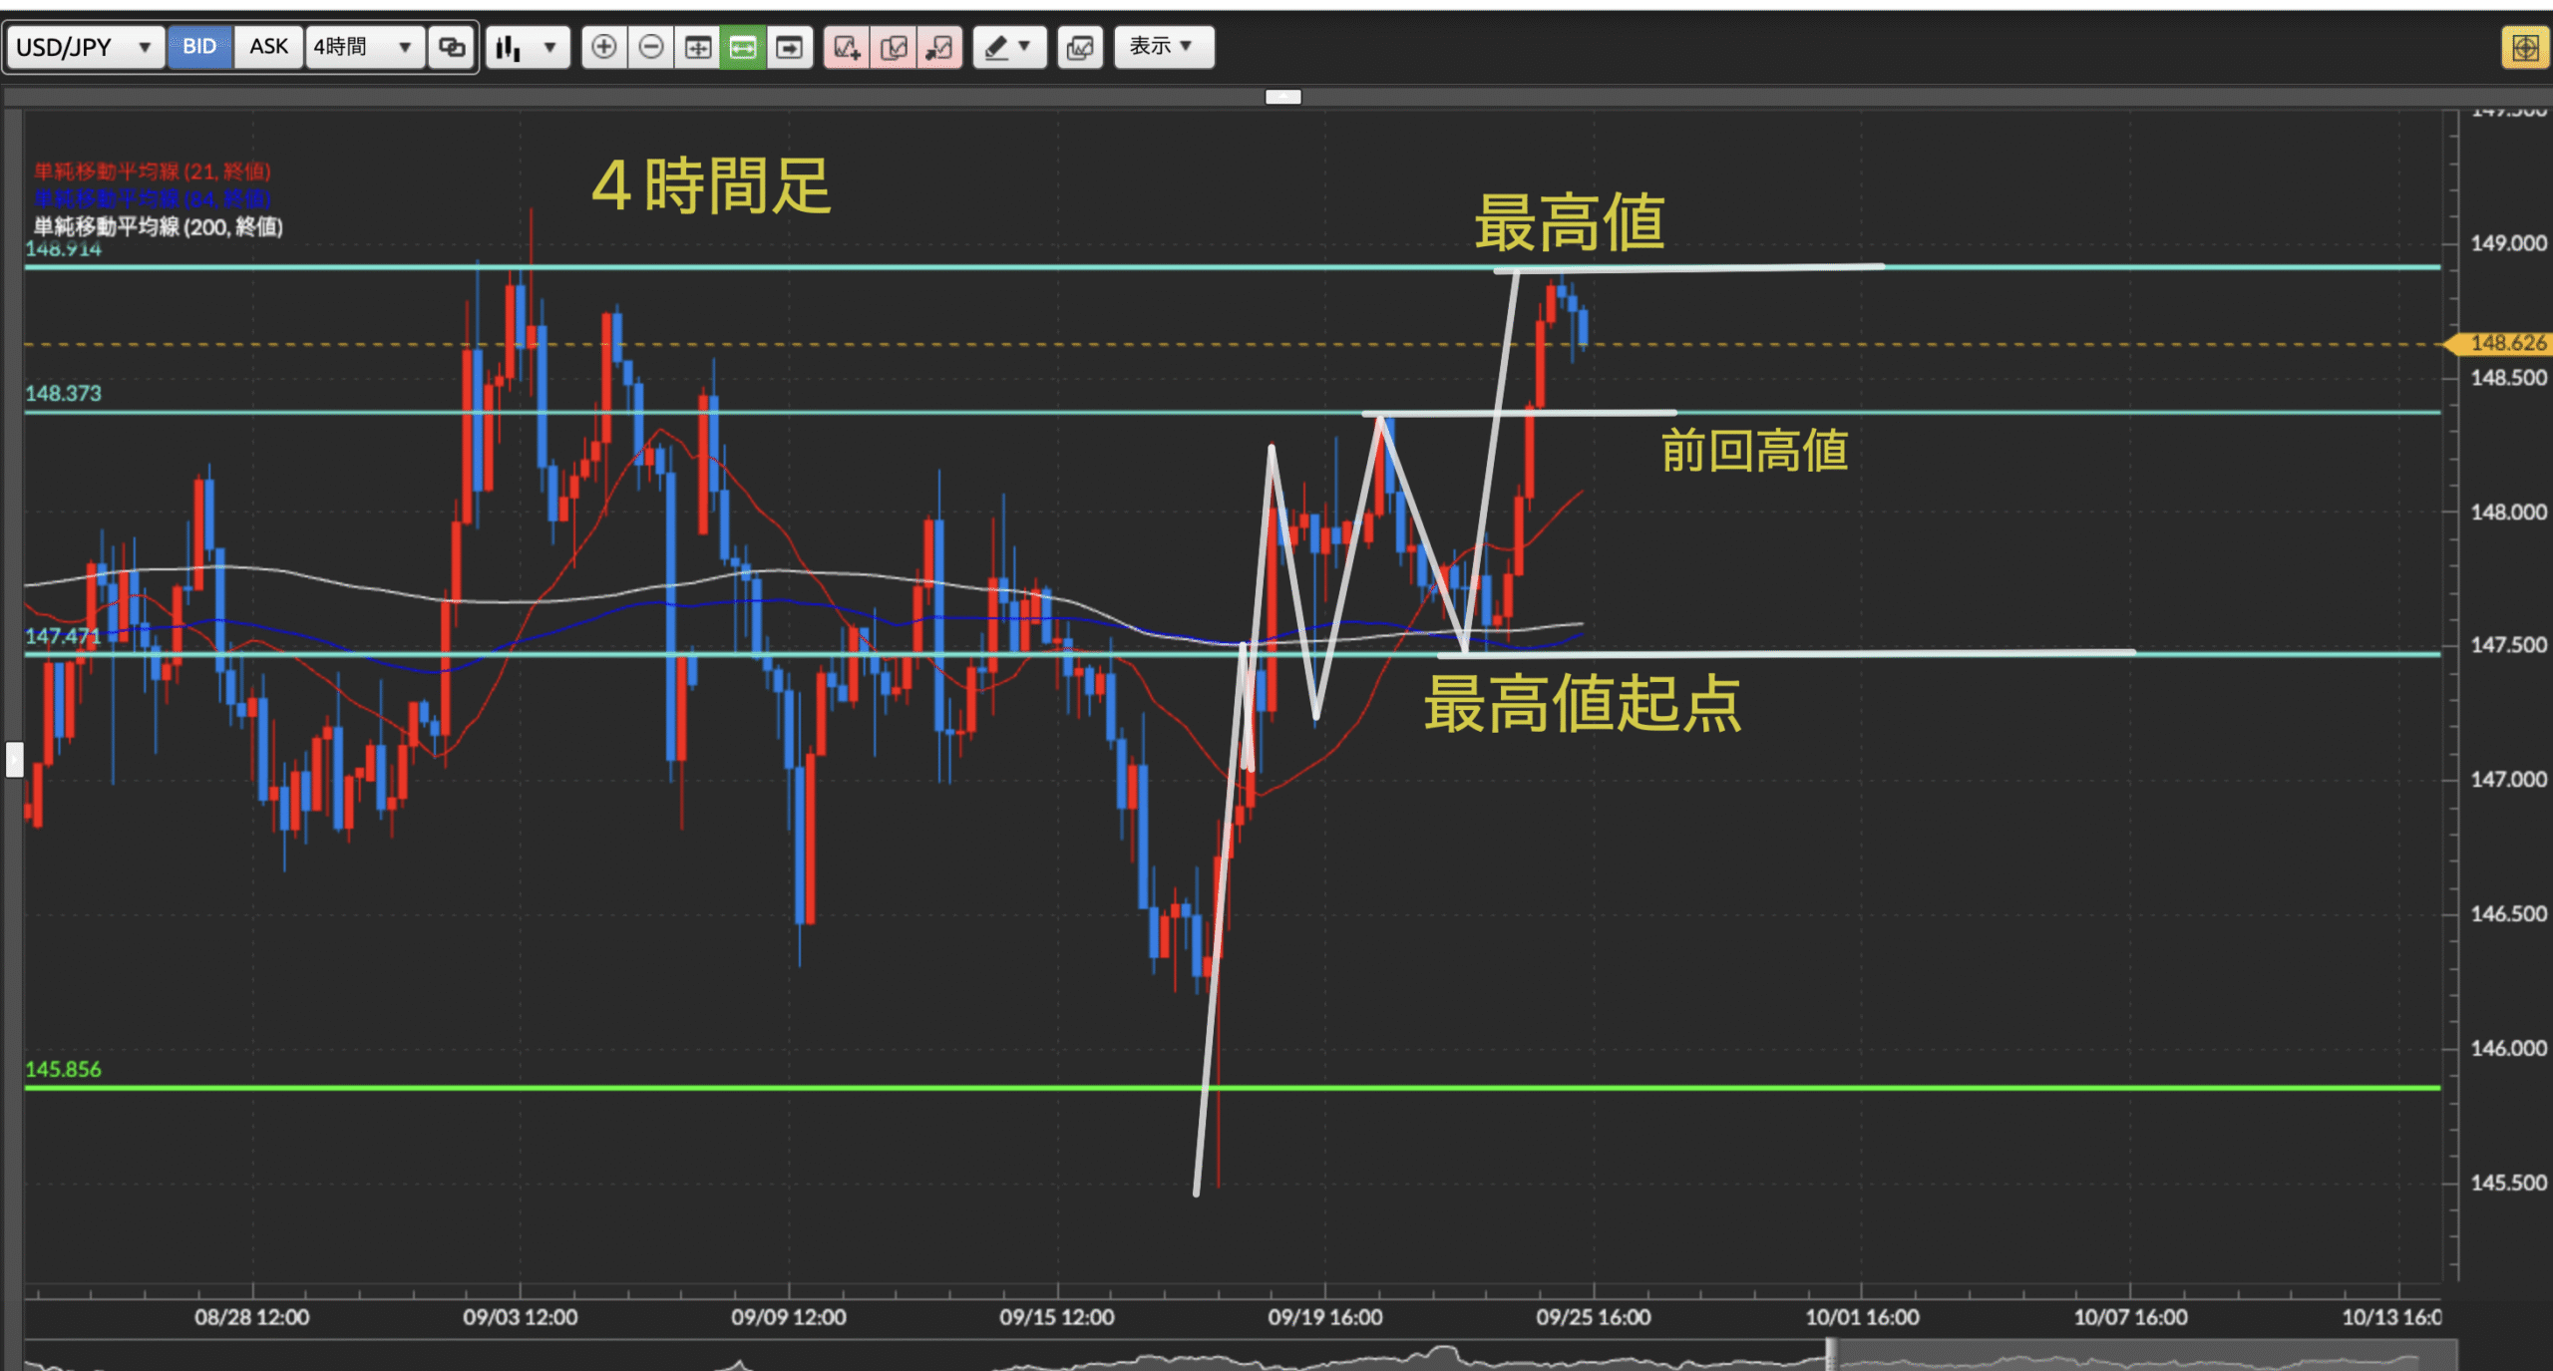Click the chart link chain icon

click(x=452, y=47)
